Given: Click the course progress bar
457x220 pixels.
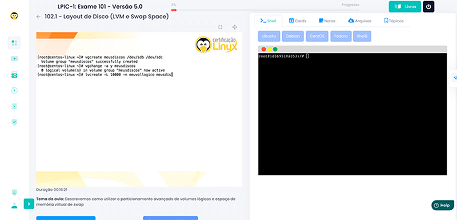Looking at the screenshot, I should click(x=265, y=10).
